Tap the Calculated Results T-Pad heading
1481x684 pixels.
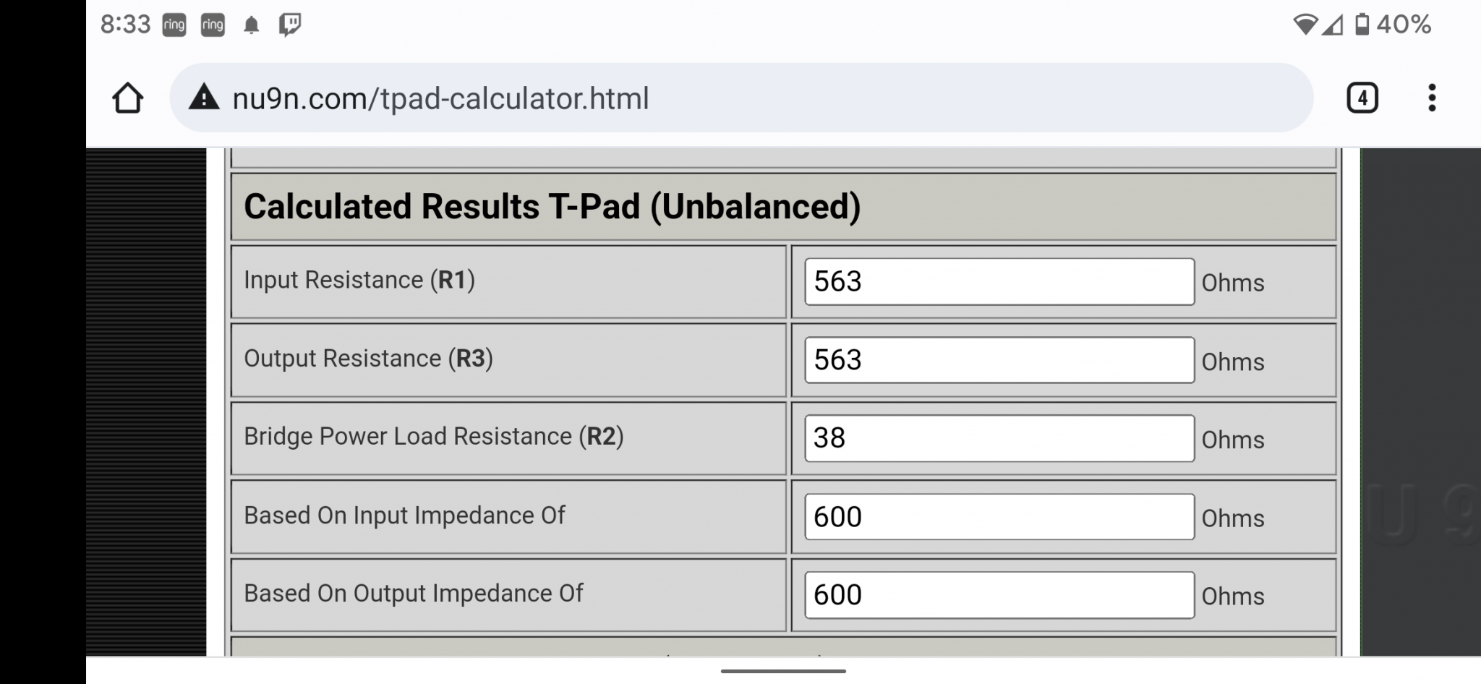tap(552, 207)
